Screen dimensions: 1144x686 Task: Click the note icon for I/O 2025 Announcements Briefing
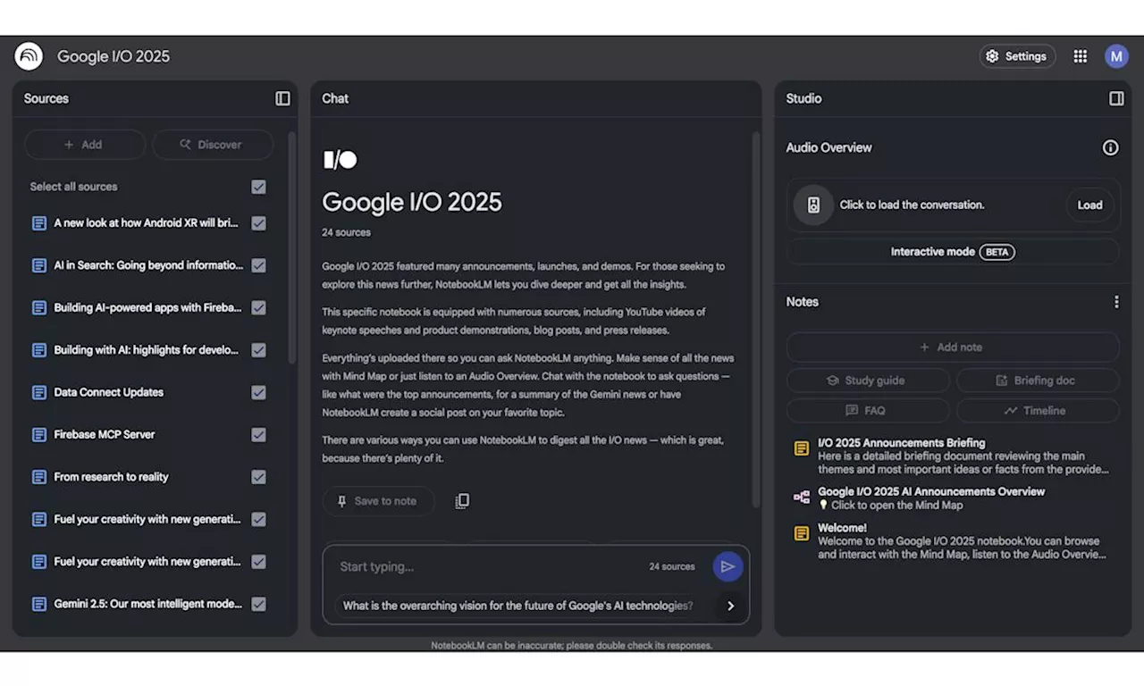tap(802, 448)
